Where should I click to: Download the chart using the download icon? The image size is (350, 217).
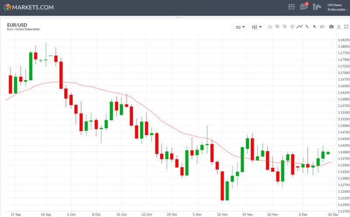339,27
